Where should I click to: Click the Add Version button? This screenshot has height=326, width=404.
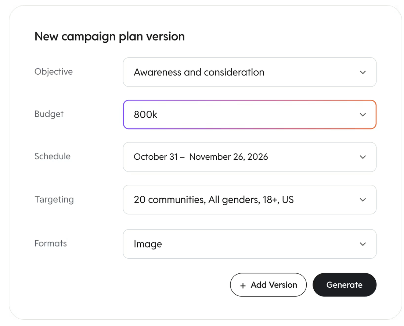pyautogui.click(x=268, y=285)
